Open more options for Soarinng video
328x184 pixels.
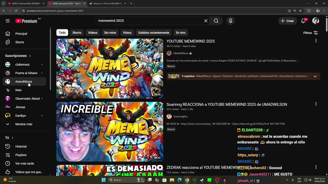[316, 104]
